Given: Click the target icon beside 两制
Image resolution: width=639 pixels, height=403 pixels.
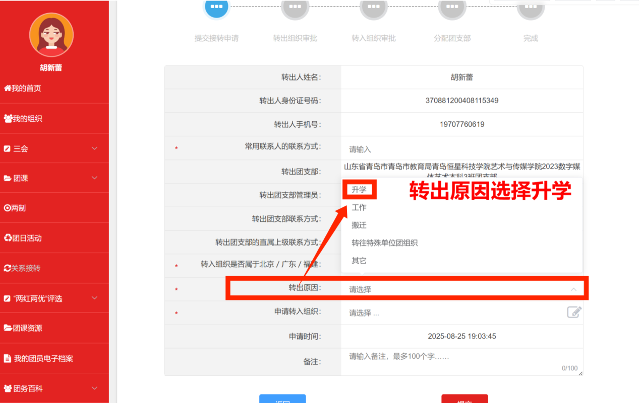Looking at the screenshot, I should point(8,208).
